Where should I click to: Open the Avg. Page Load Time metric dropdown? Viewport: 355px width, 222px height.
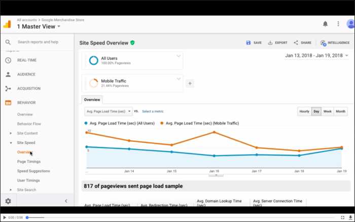pos(108,111)
